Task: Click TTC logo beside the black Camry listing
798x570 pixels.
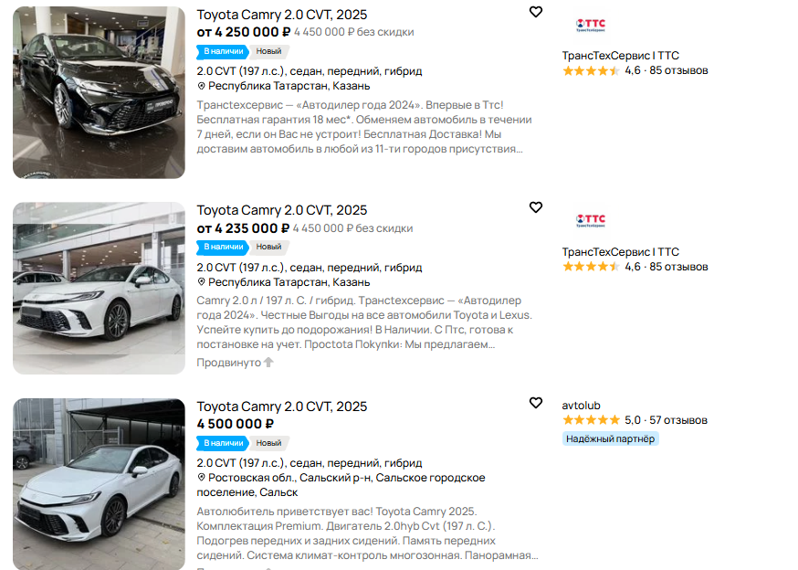Action: pos(591,25)
